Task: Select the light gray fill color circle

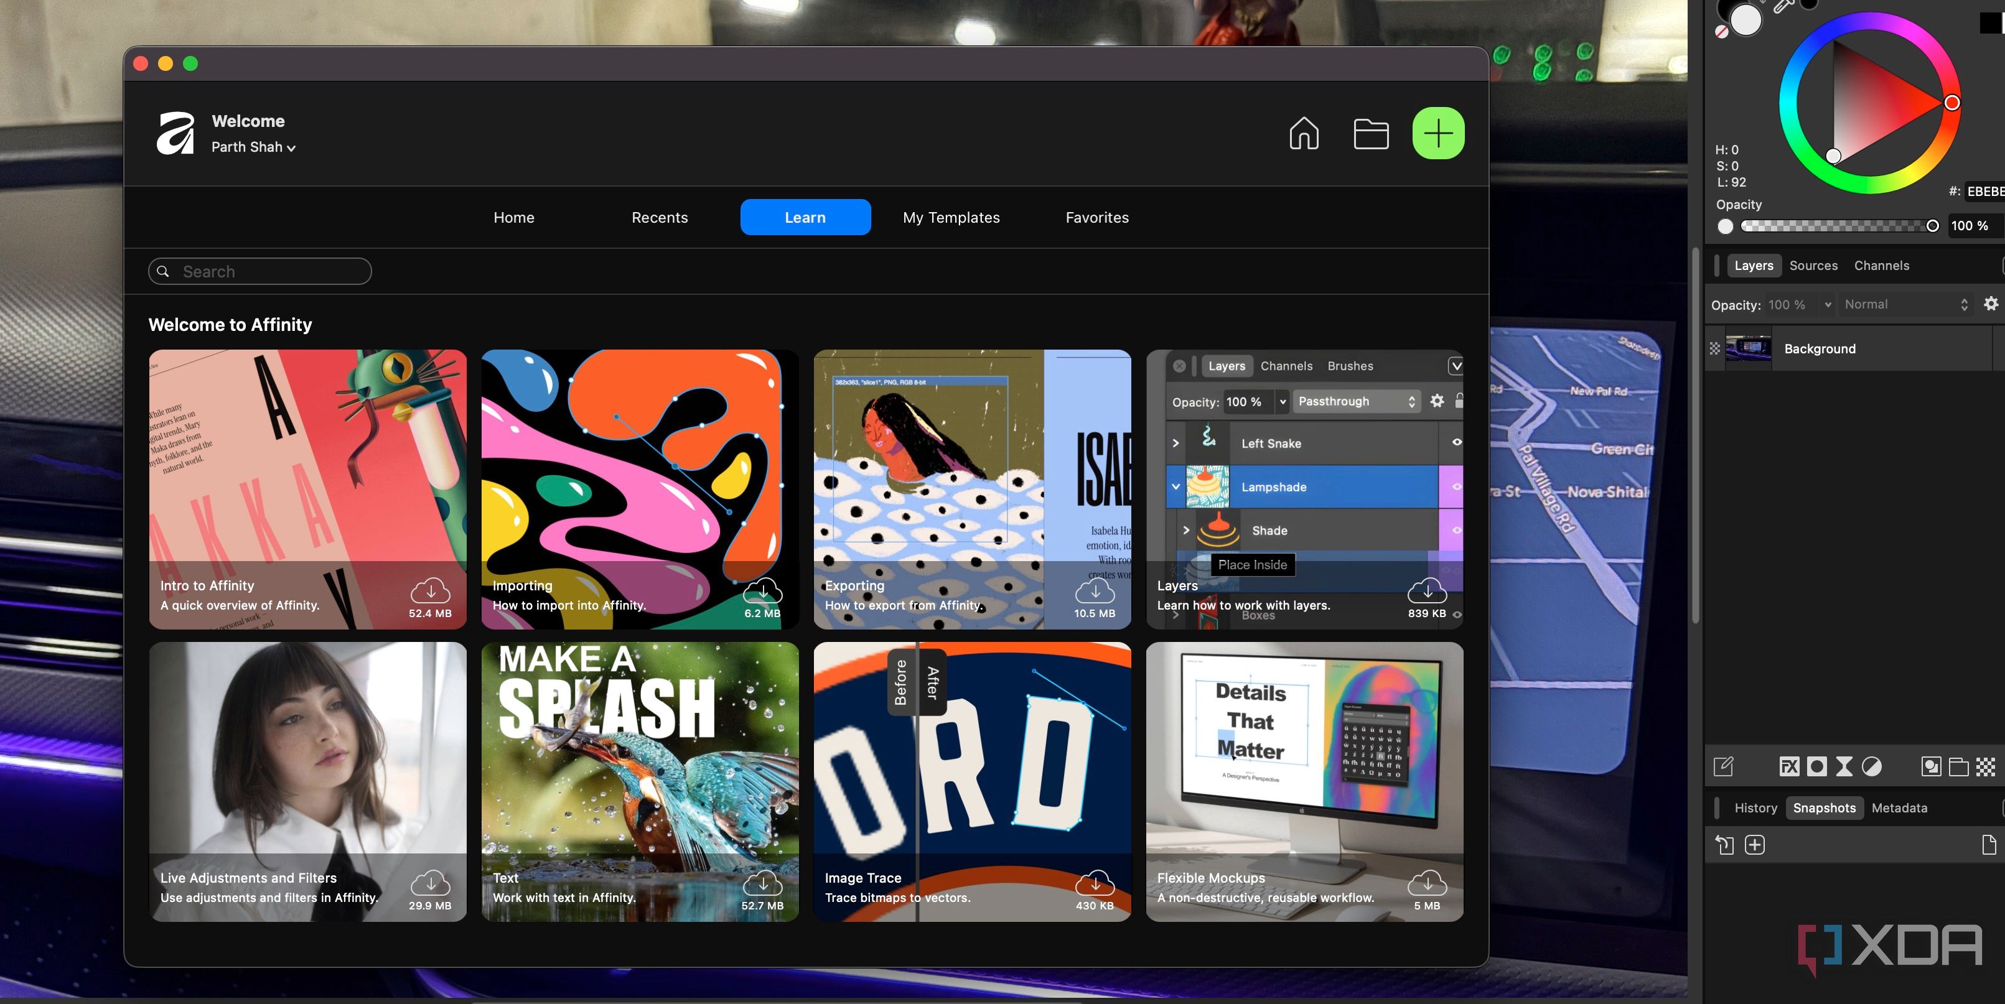Action: pos(1746,19)
